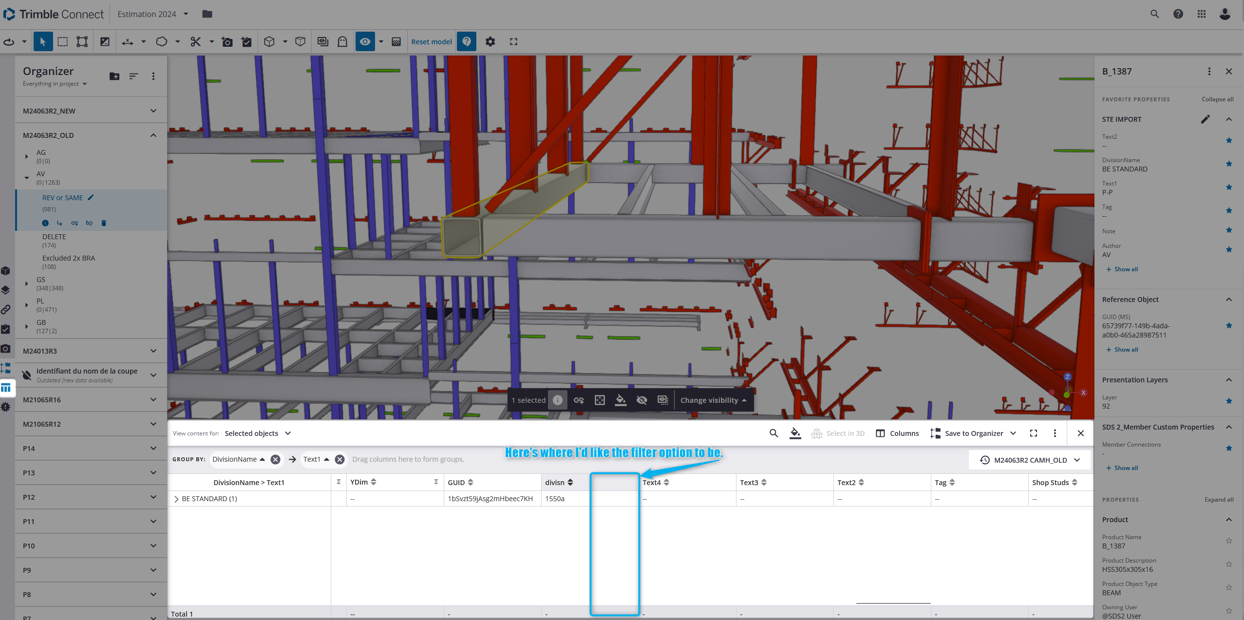
Task: Click add group folder icon in Organizer
Action: 114,76
